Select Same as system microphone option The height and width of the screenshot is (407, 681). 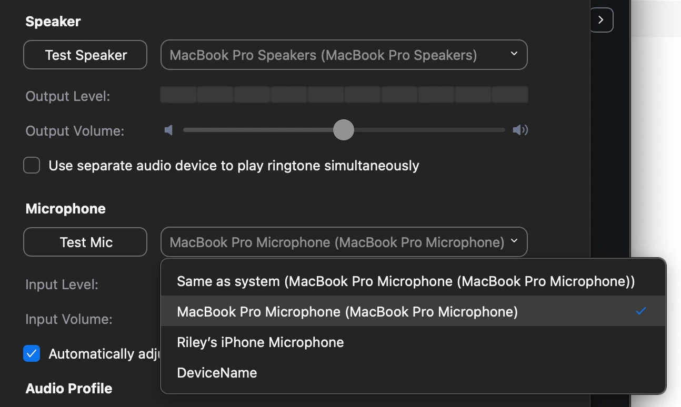pos(413,281)
